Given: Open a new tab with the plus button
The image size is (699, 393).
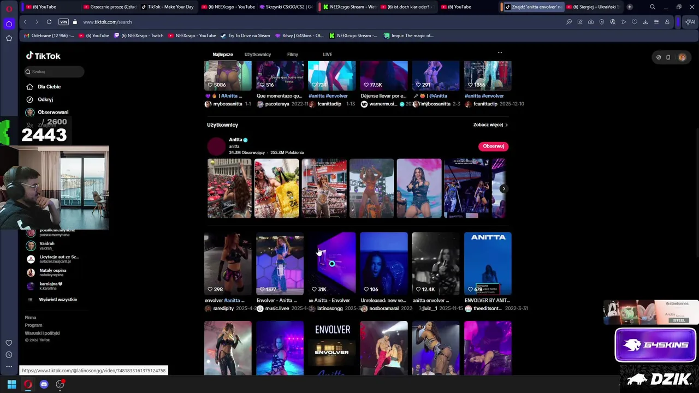Looking at the screenshot, I should pyautogui.click(x=630, y=7).
